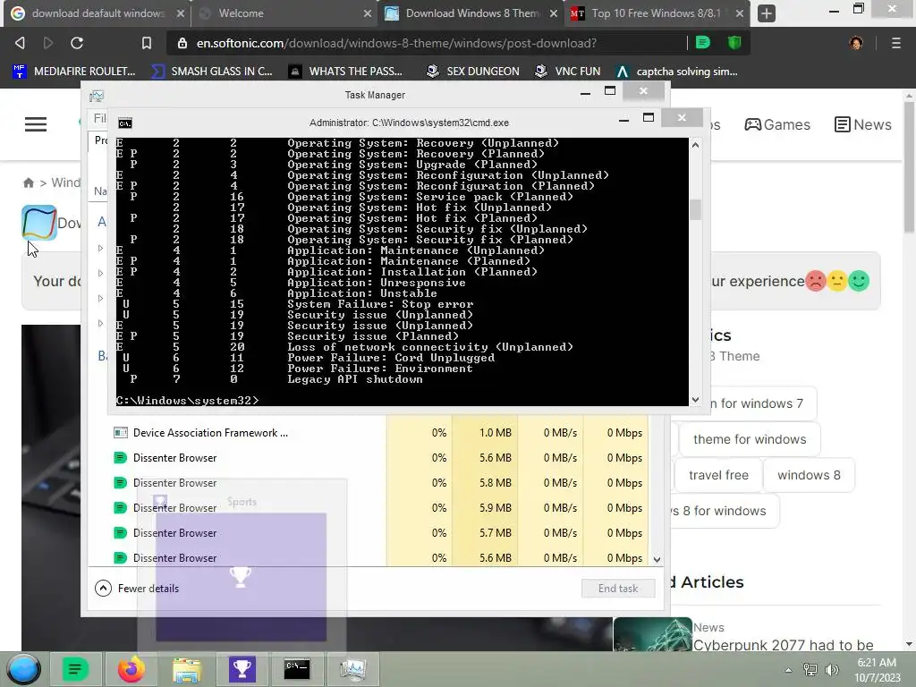The height and width of the screenshot is (687, 916).
Task: Switch to the Welcome tab
Action: tap(284, 13)
